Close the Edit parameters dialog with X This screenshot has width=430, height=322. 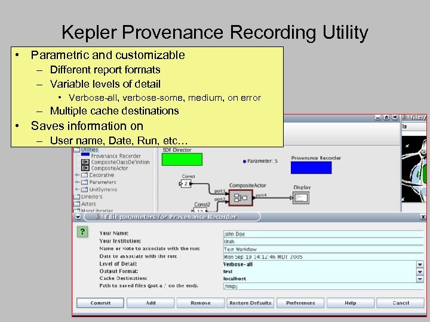[423, 217]
